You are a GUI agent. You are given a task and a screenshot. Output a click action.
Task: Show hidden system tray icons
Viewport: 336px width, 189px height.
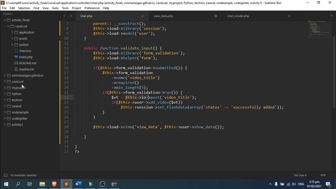(270, 184)
